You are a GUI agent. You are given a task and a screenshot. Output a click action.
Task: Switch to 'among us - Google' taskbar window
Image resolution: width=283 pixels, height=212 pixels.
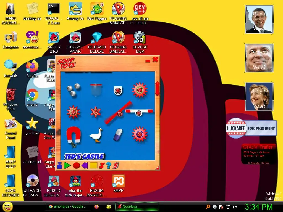[x=68, y=206]
